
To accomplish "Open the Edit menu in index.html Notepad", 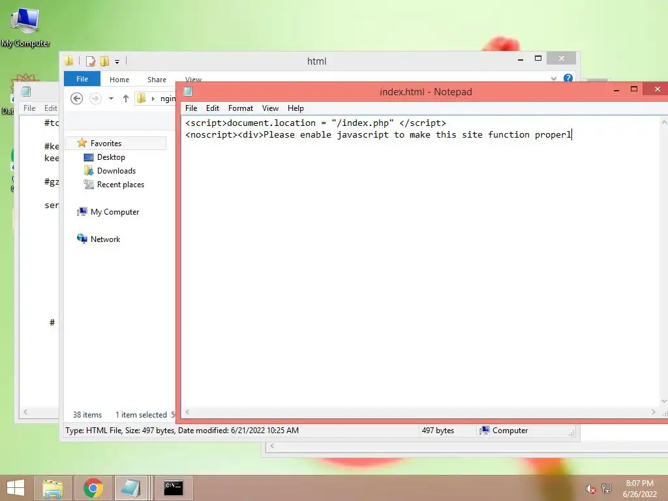I will pos(213,108).
